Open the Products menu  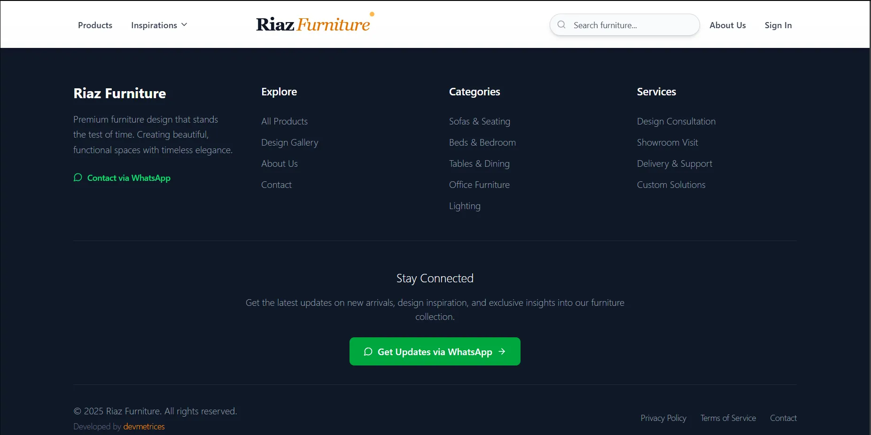point(95,25)
